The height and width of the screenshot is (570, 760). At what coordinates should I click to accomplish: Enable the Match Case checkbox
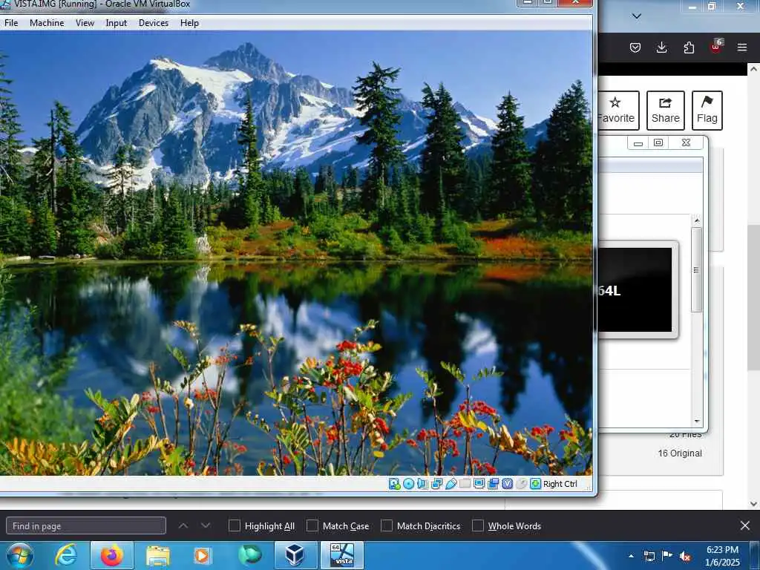[x=312, y=525]
